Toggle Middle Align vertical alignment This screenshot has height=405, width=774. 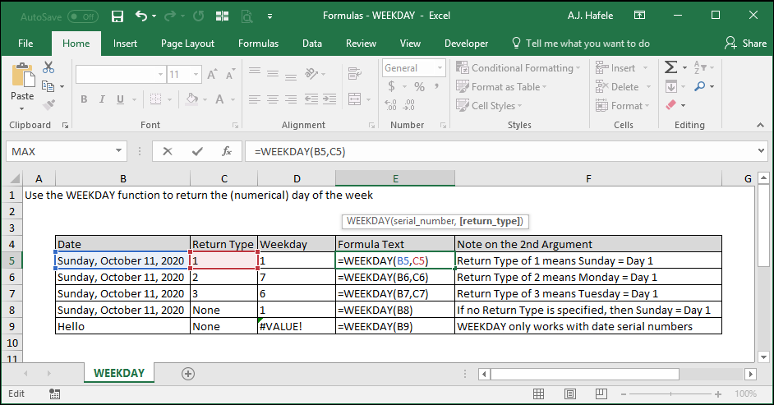coord(273,74)
